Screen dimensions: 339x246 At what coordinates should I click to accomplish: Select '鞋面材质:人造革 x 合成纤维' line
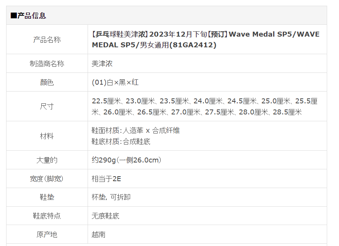(136, 130)
